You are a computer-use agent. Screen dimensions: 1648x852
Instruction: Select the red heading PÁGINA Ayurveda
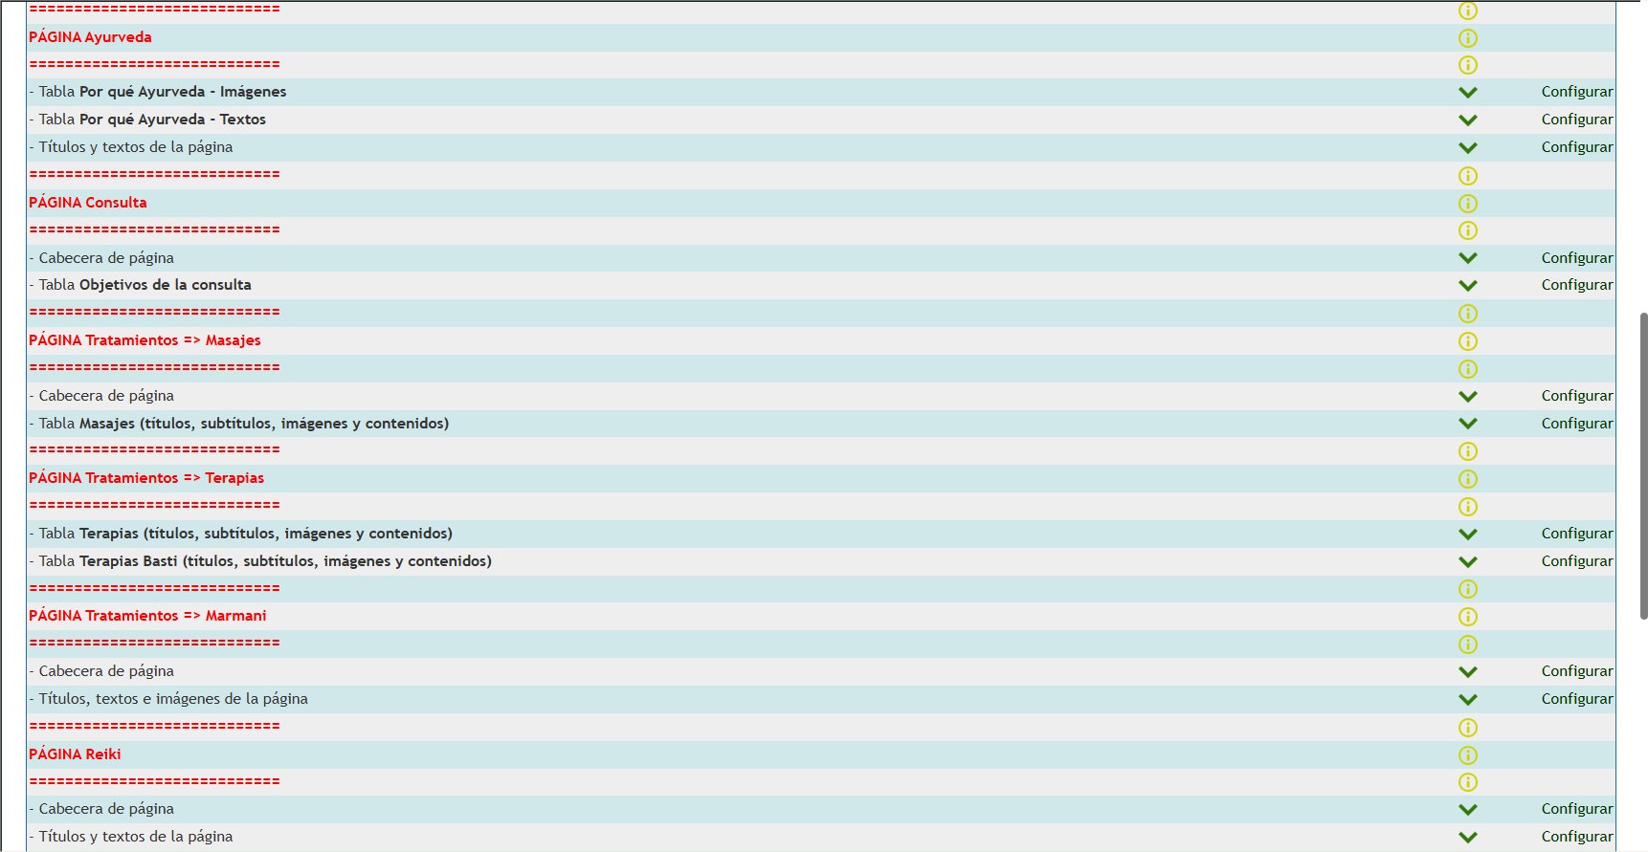(90, 37)
